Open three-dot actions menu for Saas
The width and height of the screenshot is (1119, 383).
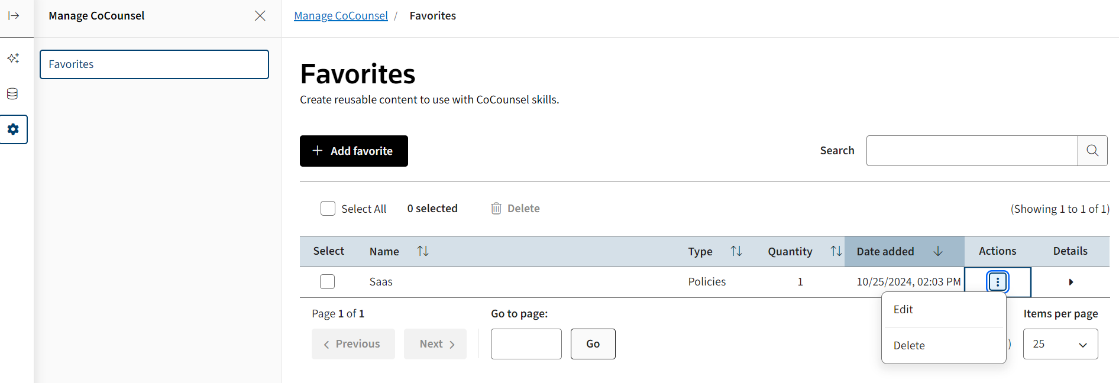[997, 282]
